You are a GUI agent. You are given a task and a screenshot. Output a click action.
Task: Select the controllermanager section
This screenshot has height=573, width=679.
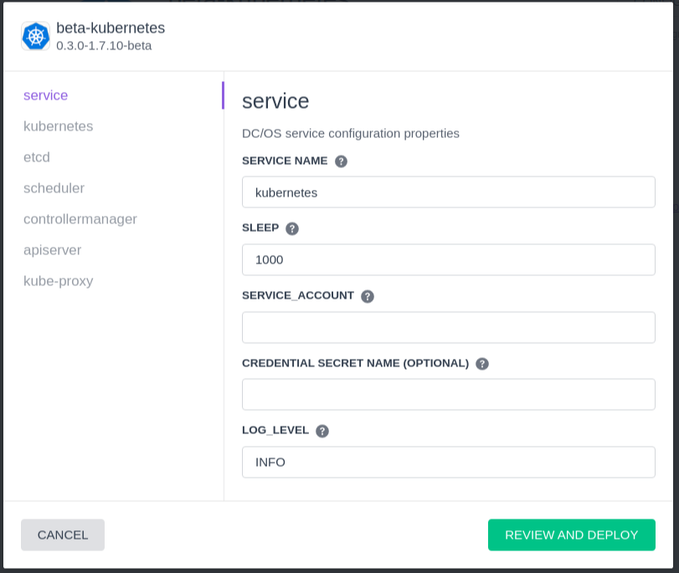[80, 219]
